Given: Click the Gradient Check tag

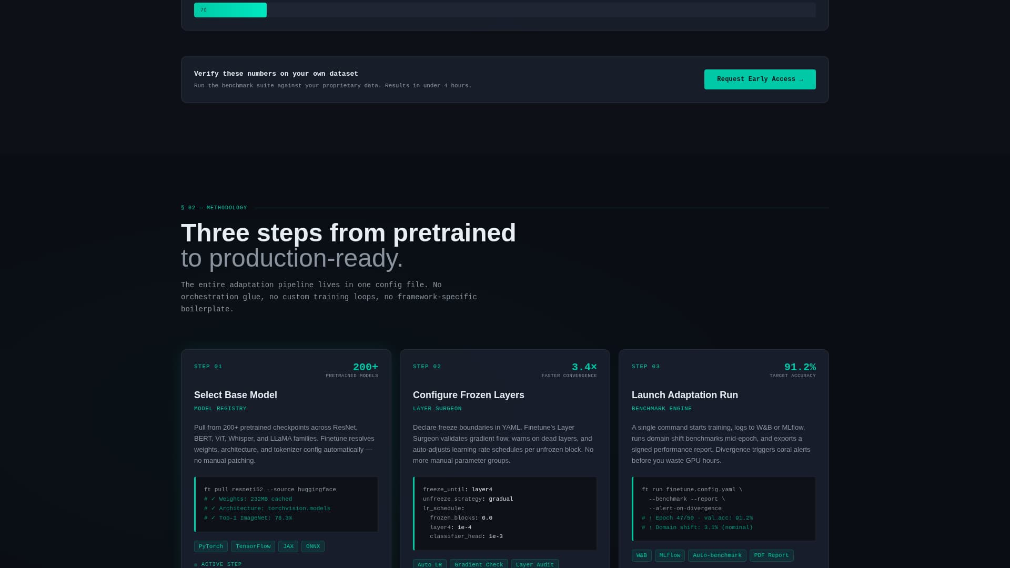Looking at the screenshot, I should click(479, 564).
